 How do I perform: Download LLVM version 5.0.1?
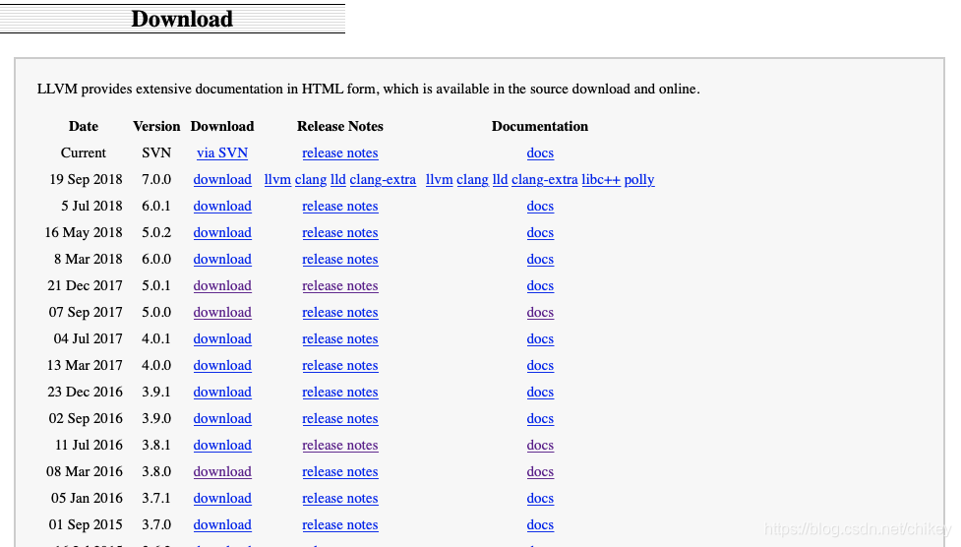click(x=222, y=285)
